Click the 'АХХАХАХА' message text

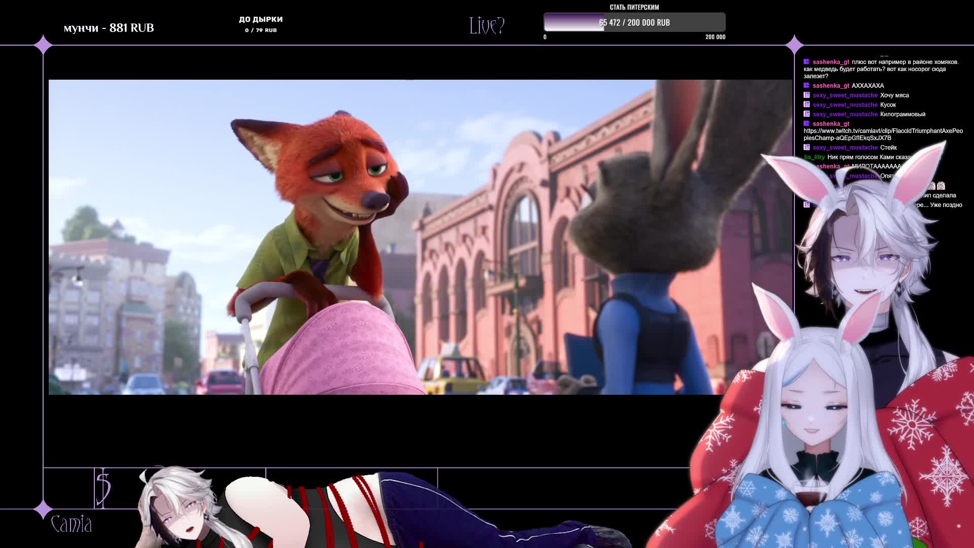coord(867,86)
